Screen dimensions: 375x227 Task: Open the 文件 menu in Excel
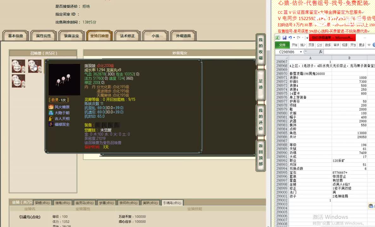tap(282, 45)
